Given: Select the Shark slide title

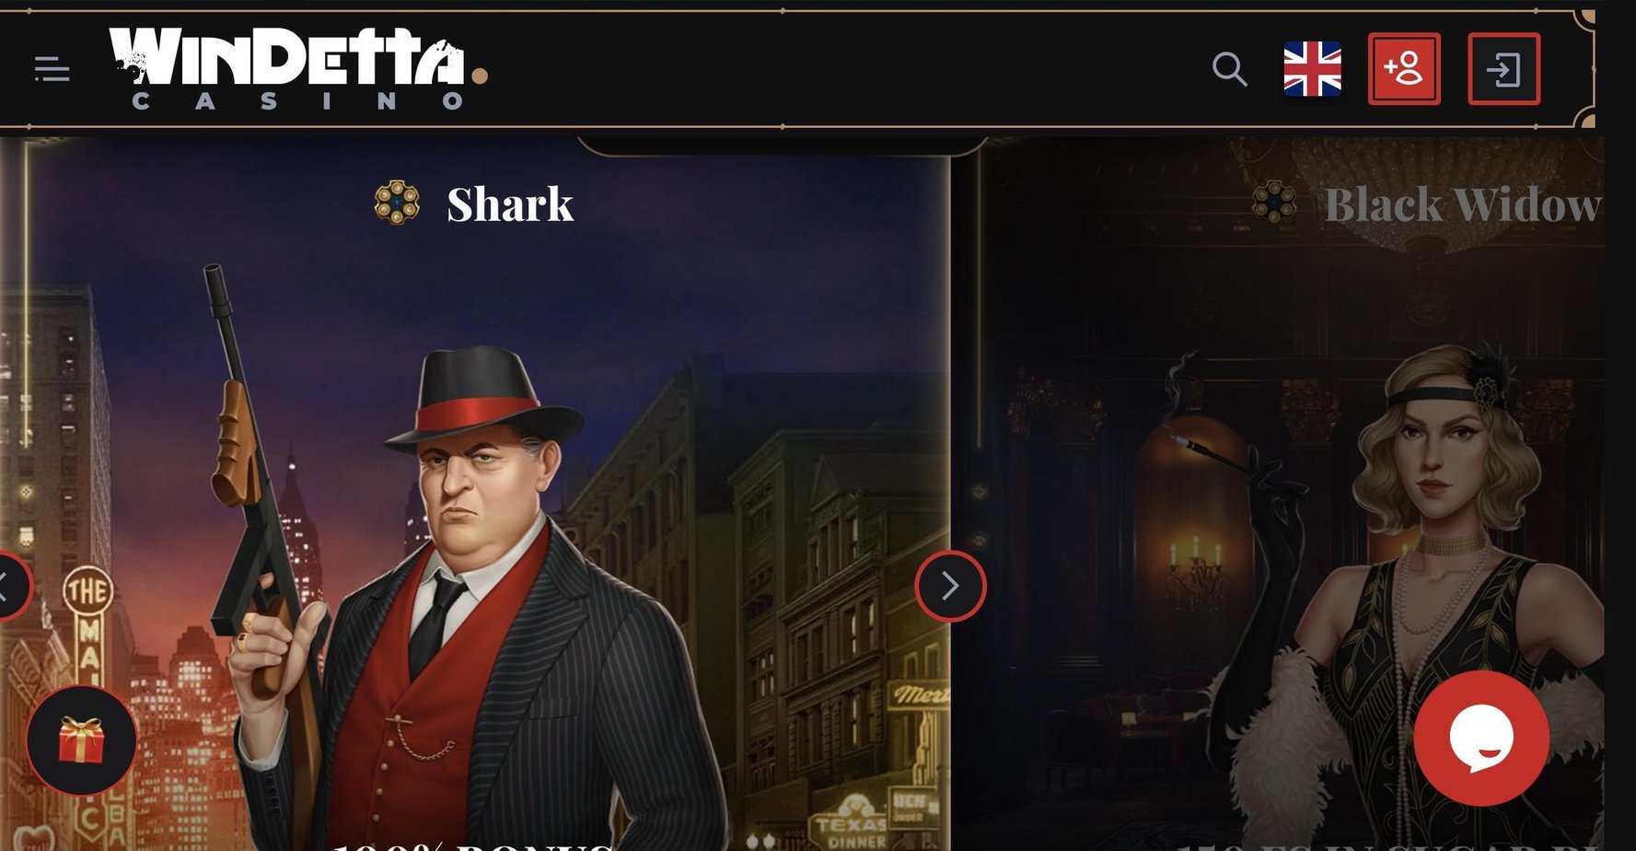Looking at the screenshot, I should coord(510,204).
